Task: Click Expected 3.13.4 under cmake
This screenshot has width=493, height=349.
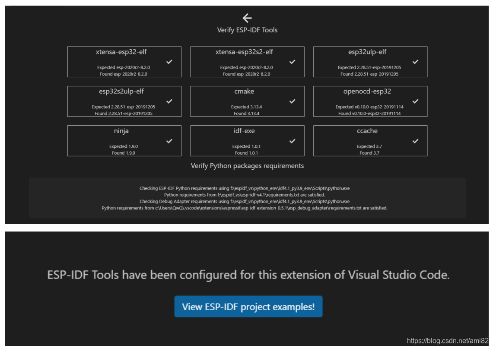Action: coord(246,107)
